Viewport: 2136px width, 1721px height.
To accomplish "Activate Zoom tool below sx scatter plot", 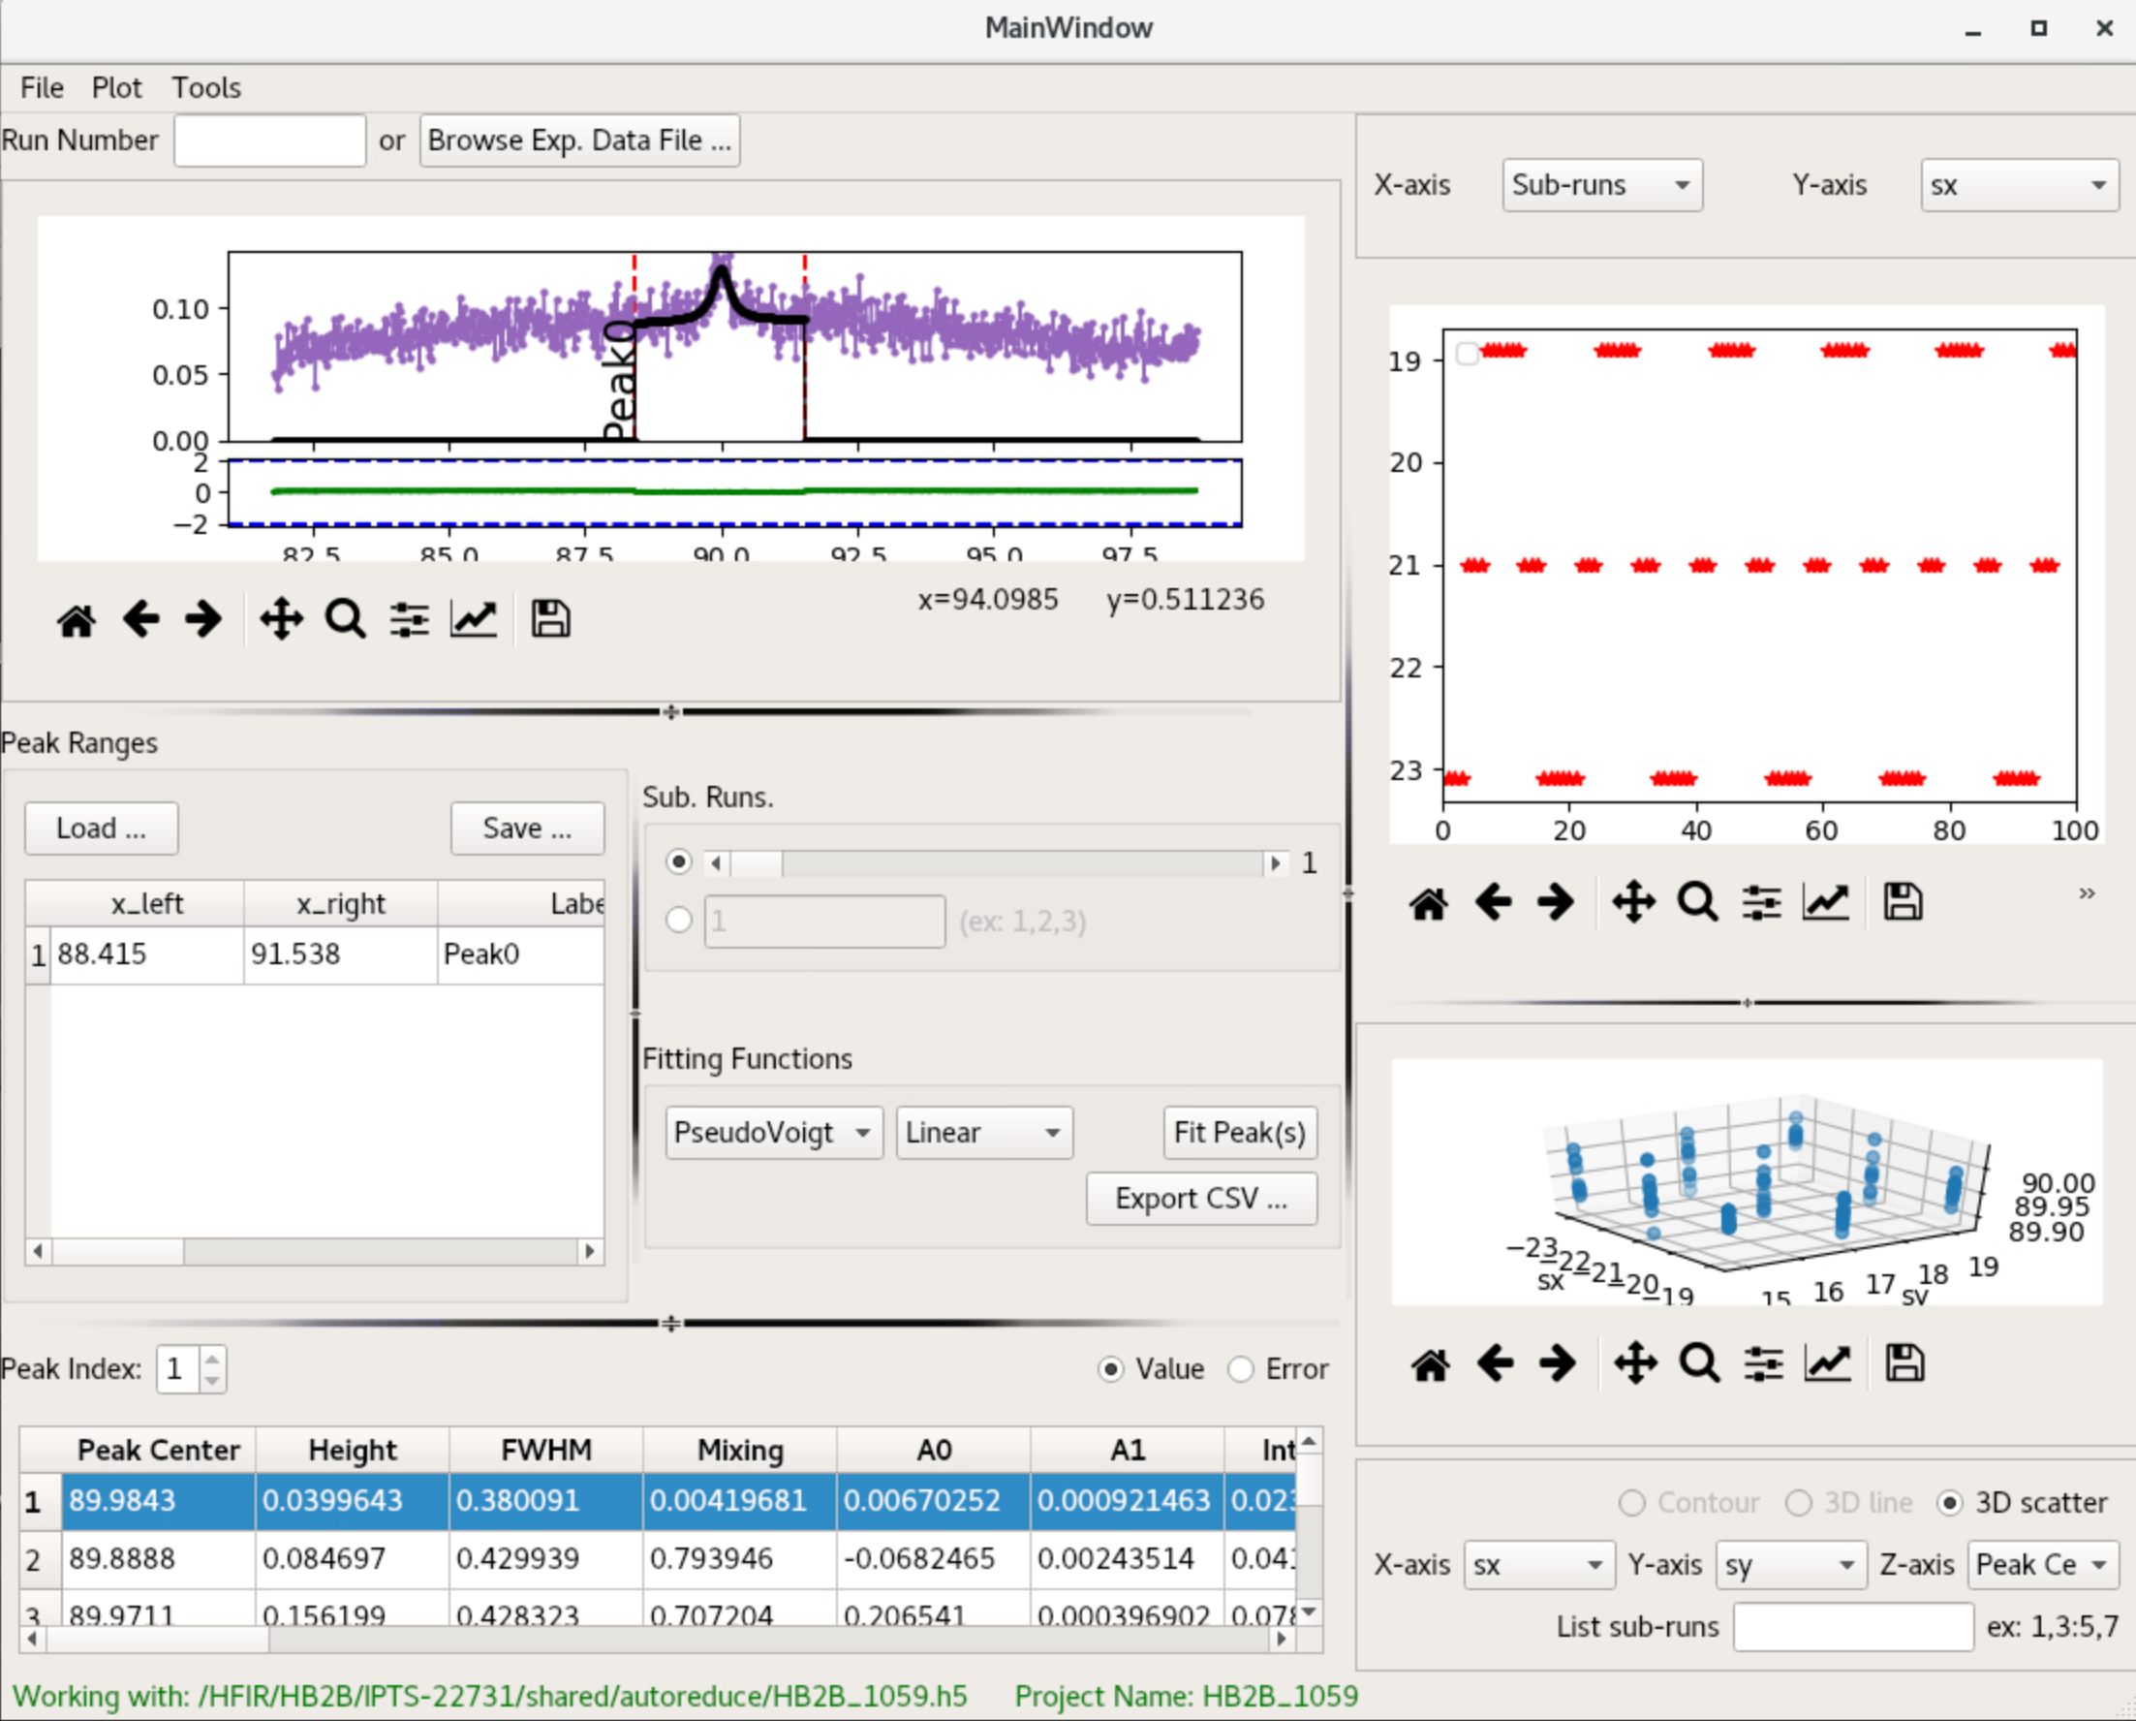I will 1698,903.
